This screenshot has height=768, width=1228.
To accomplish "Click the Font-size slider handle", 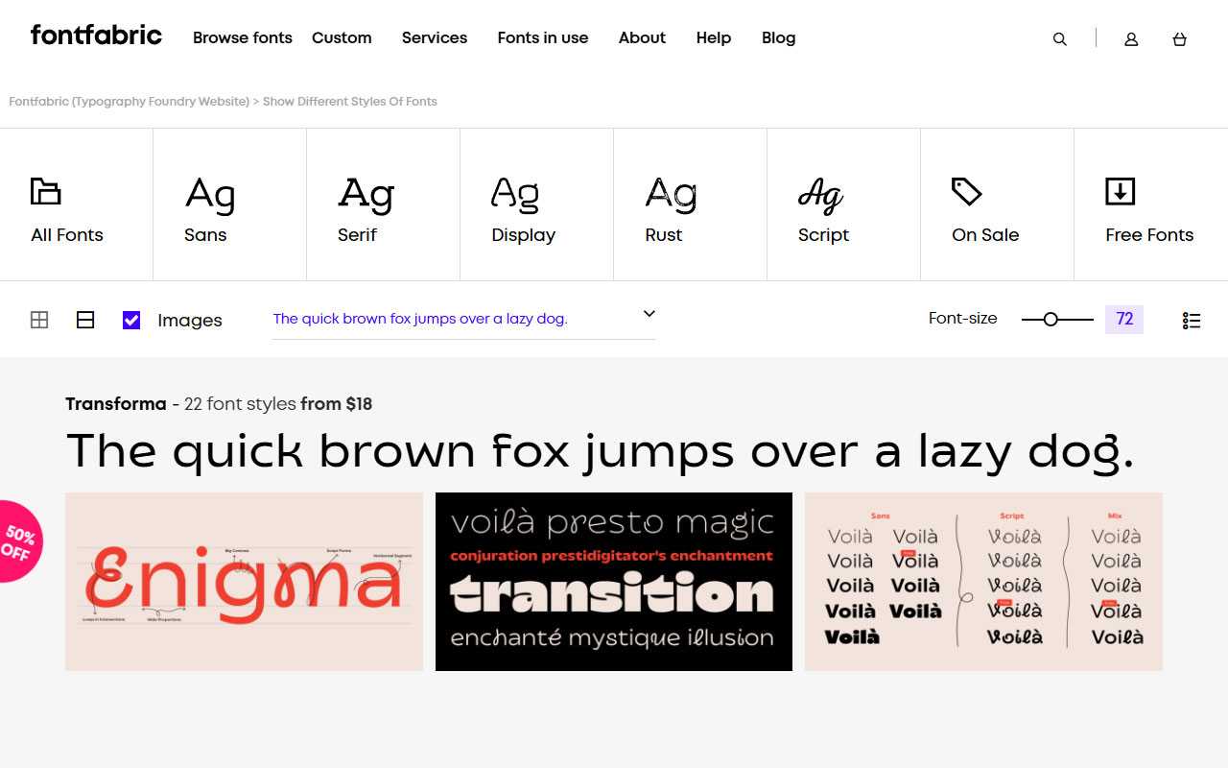I will (x=1051, y=319).
